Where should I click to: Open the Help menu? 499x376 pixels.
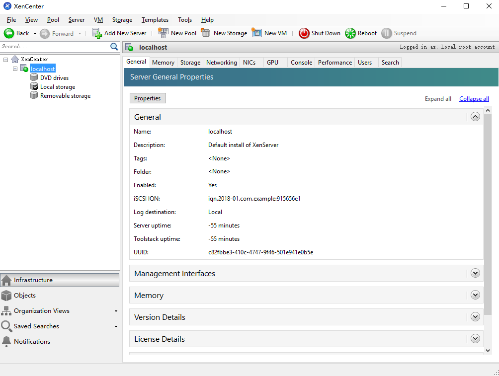pyautogui.click(x=207, y=20)
